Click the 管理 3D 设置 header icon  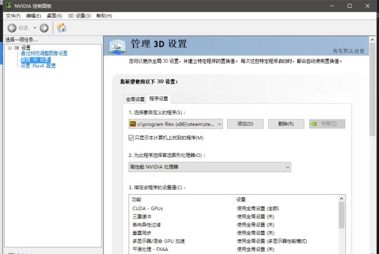[117, 46]
